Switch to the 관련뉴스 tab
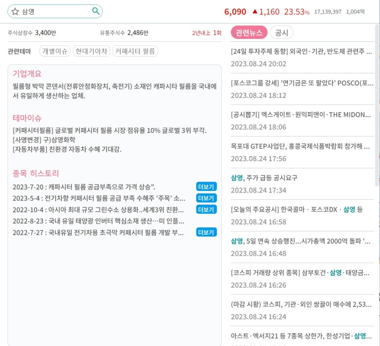 249,32
